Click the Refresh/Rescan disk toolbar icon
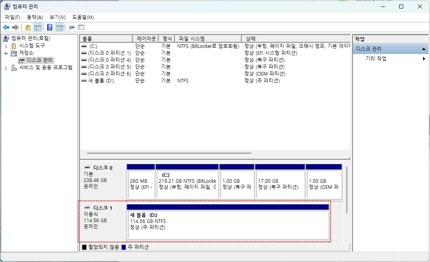 tap(71, 28)
